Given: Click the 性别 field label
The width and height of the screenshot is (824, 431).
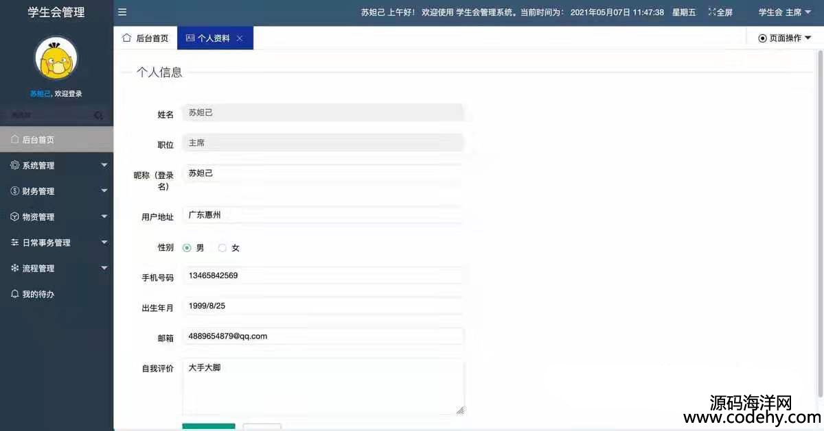Looking at the screenshot, I should [x=165, y=248].
